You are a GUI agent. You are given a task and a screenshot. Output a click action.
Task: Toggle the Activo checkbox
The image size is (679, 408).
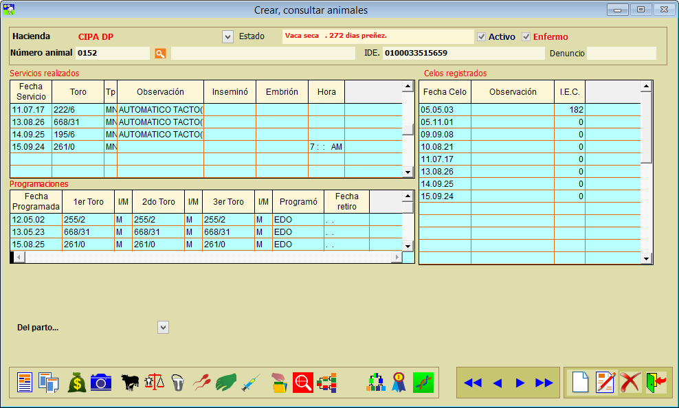(x=482, y=36)
